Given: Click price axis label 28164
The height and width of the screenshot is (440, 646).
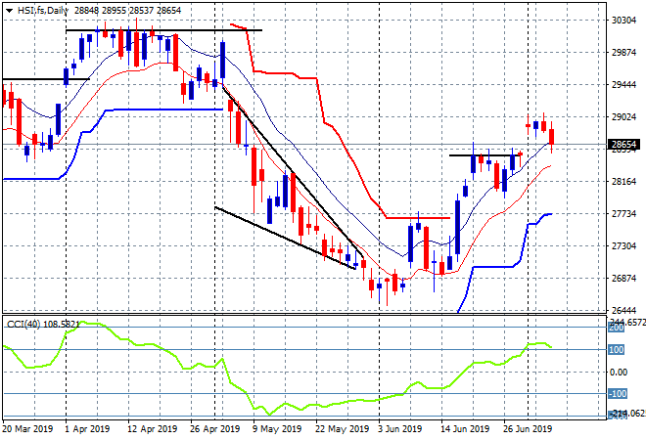Looking at the screenshot, I should point(623,182).
